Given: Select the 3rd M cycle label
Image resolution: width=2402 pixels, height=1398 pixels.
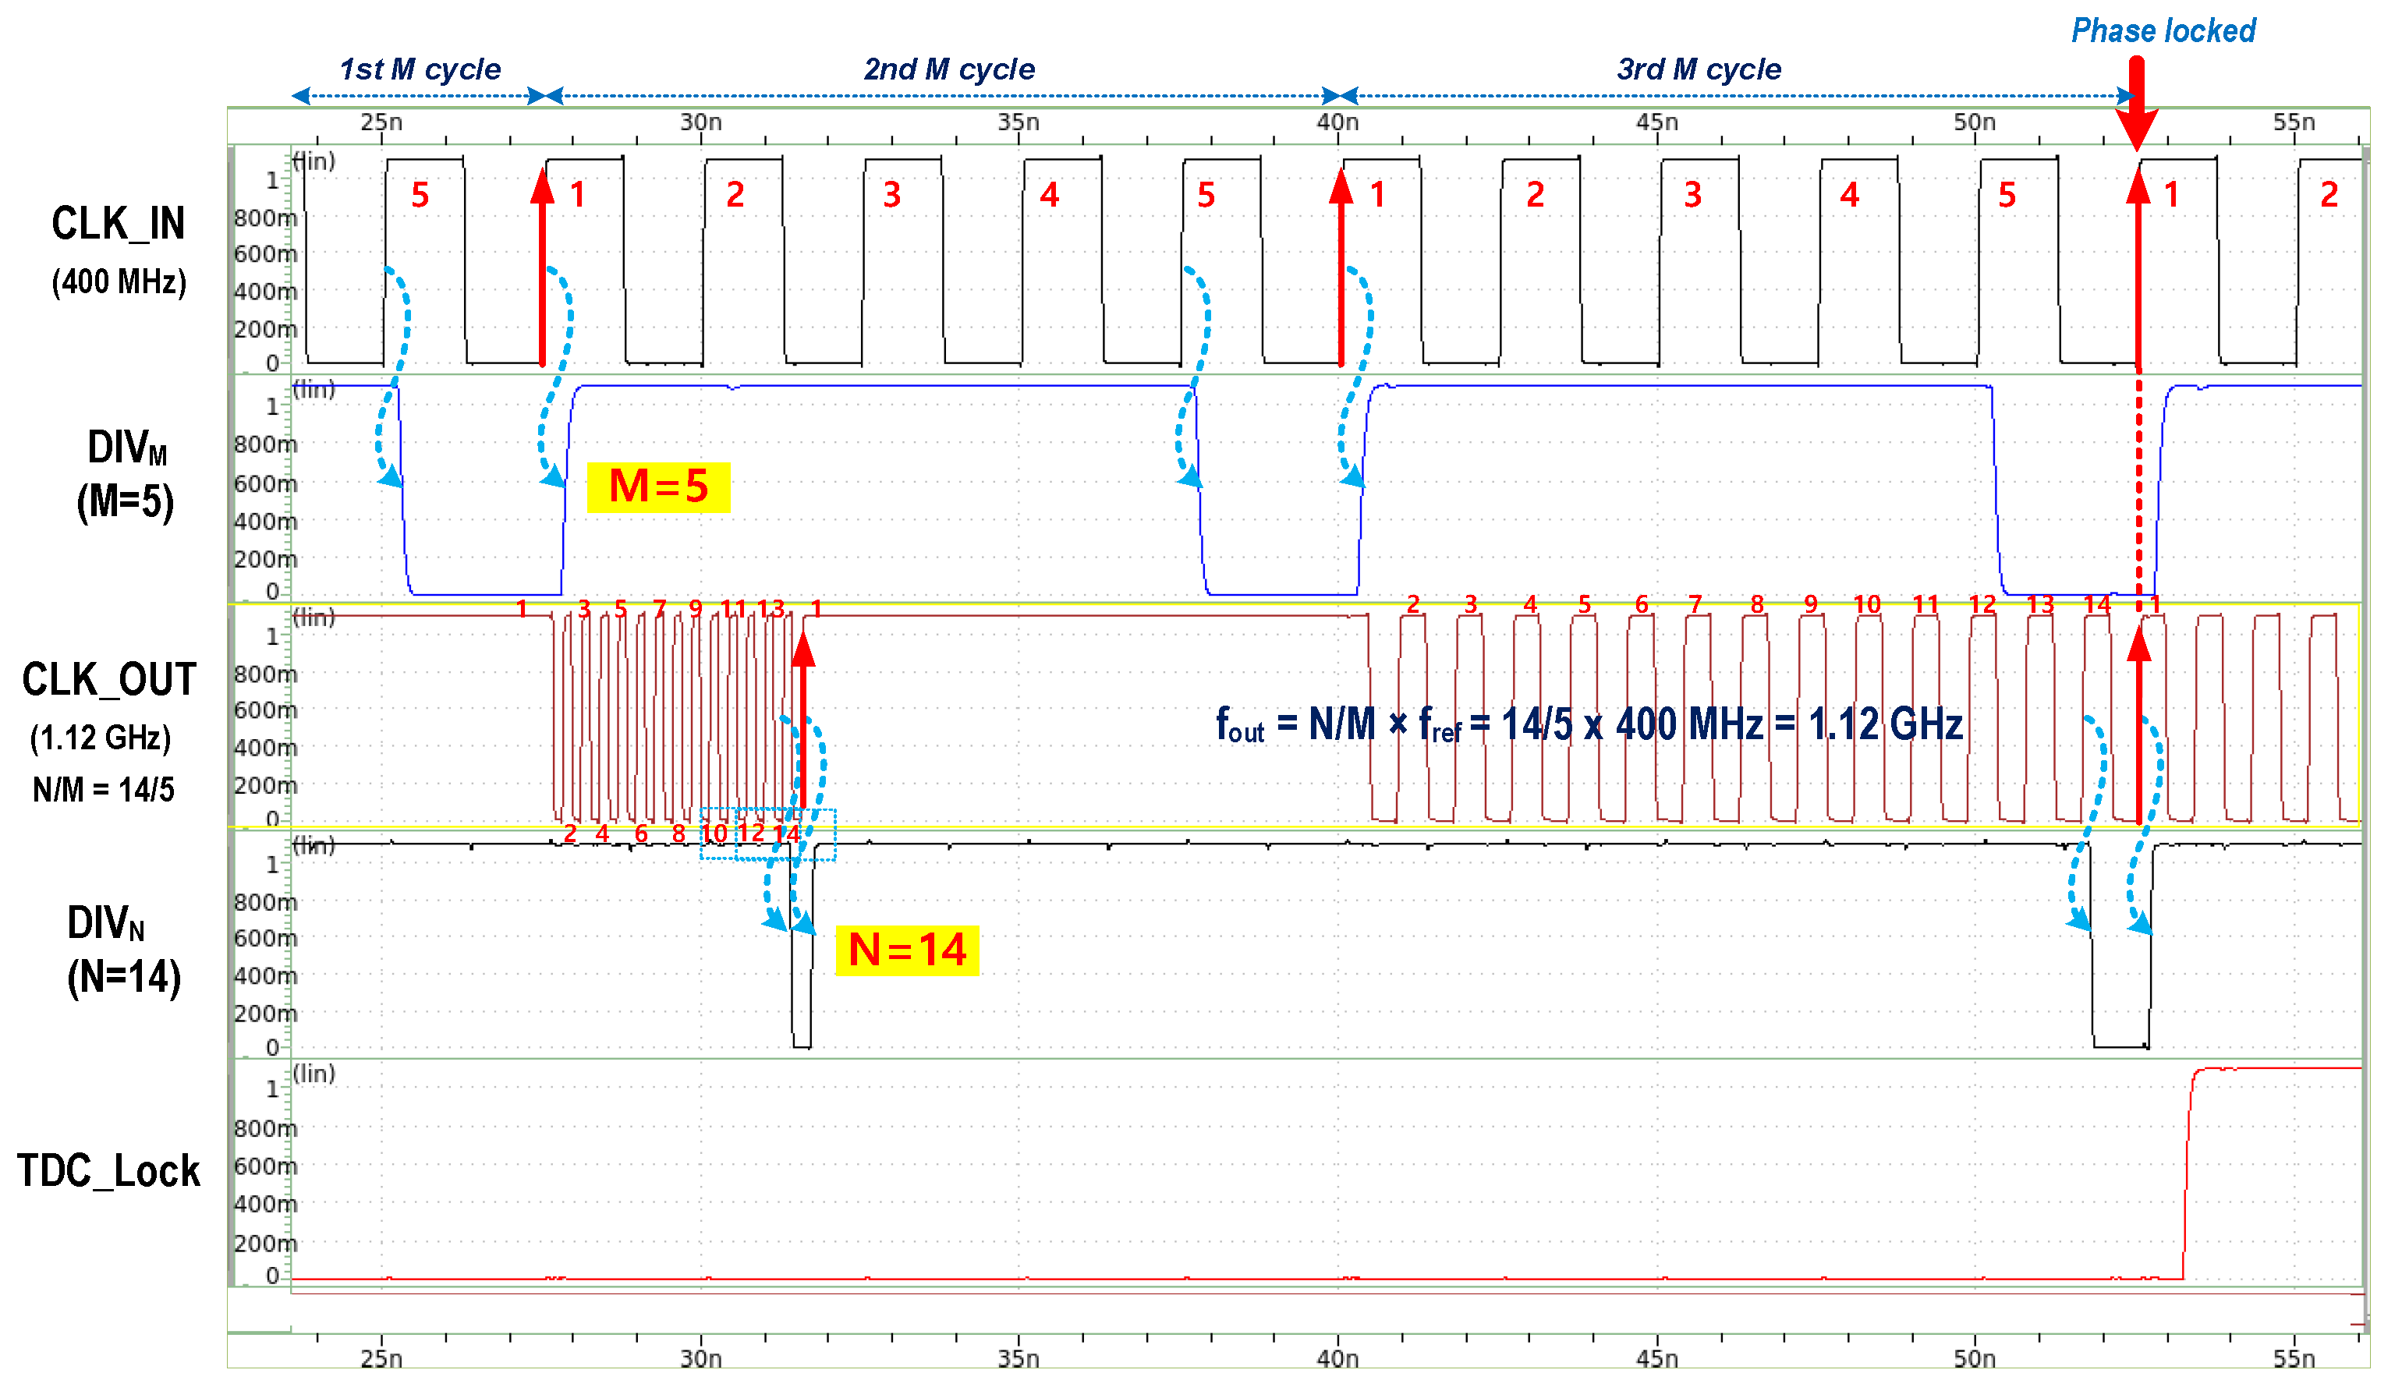Looking at the screenshot, I should coord(1699,69).
